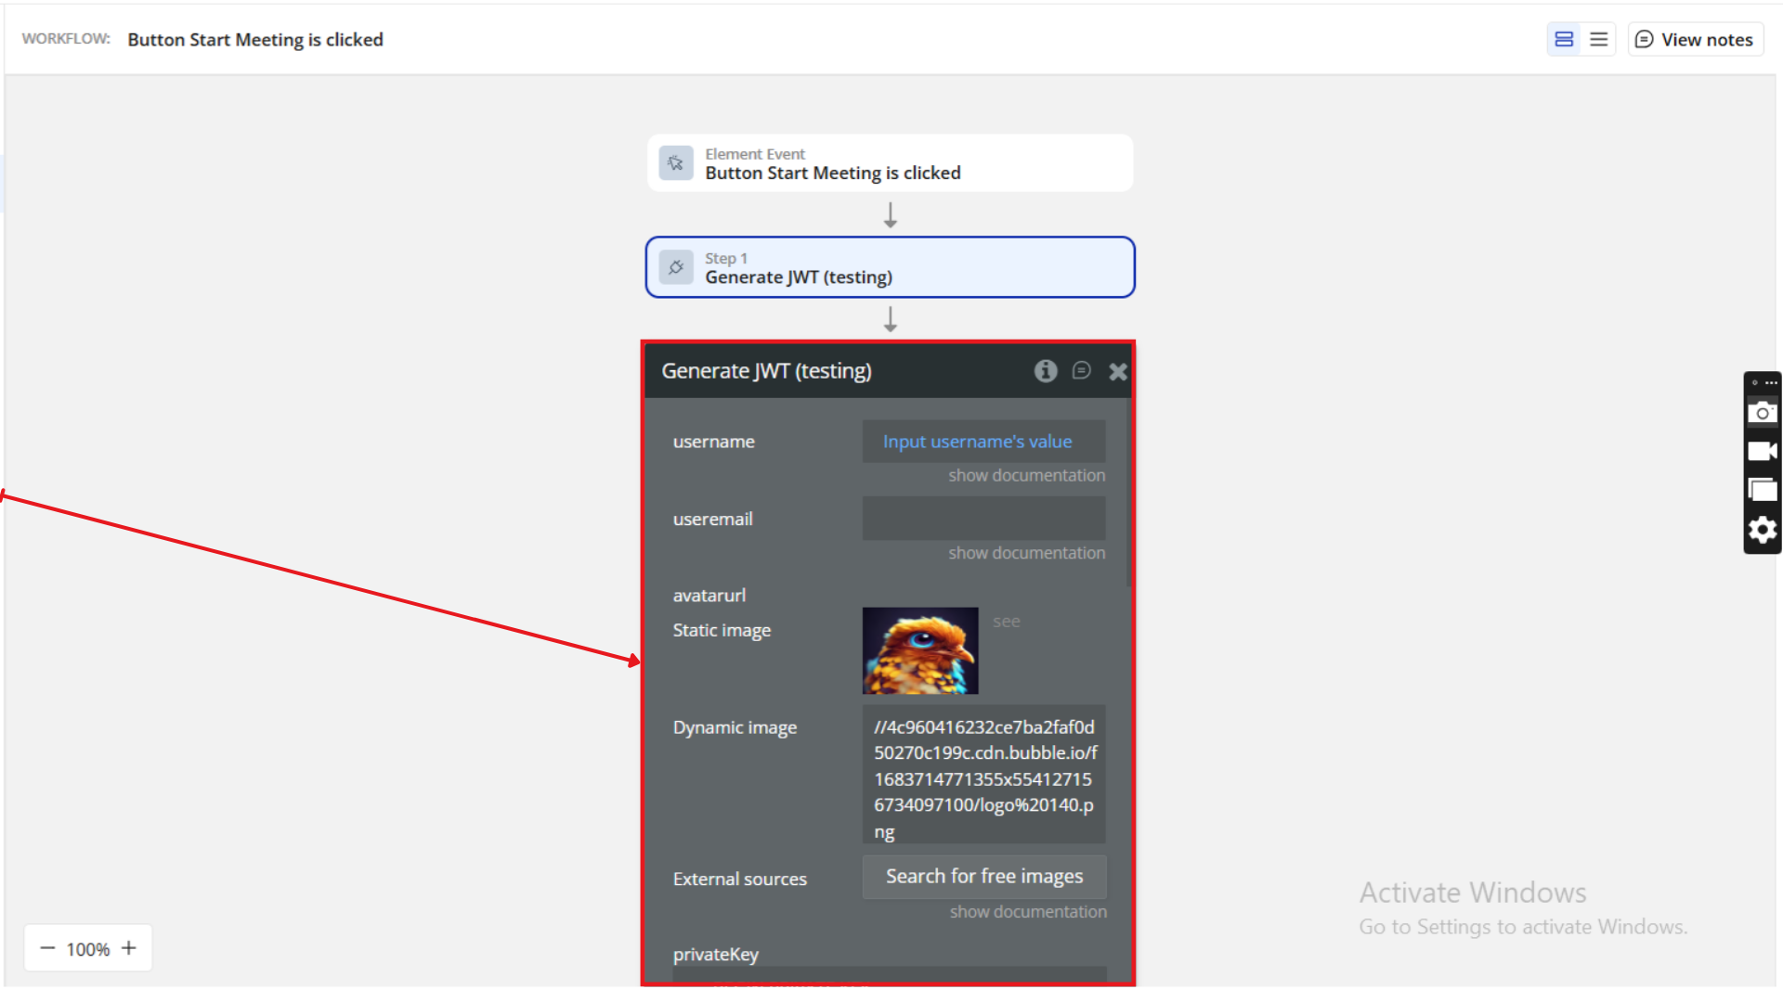This screenshot has width=1783, height=1002.
Task: Open View notes
Action: click(x=1695, y=39)
